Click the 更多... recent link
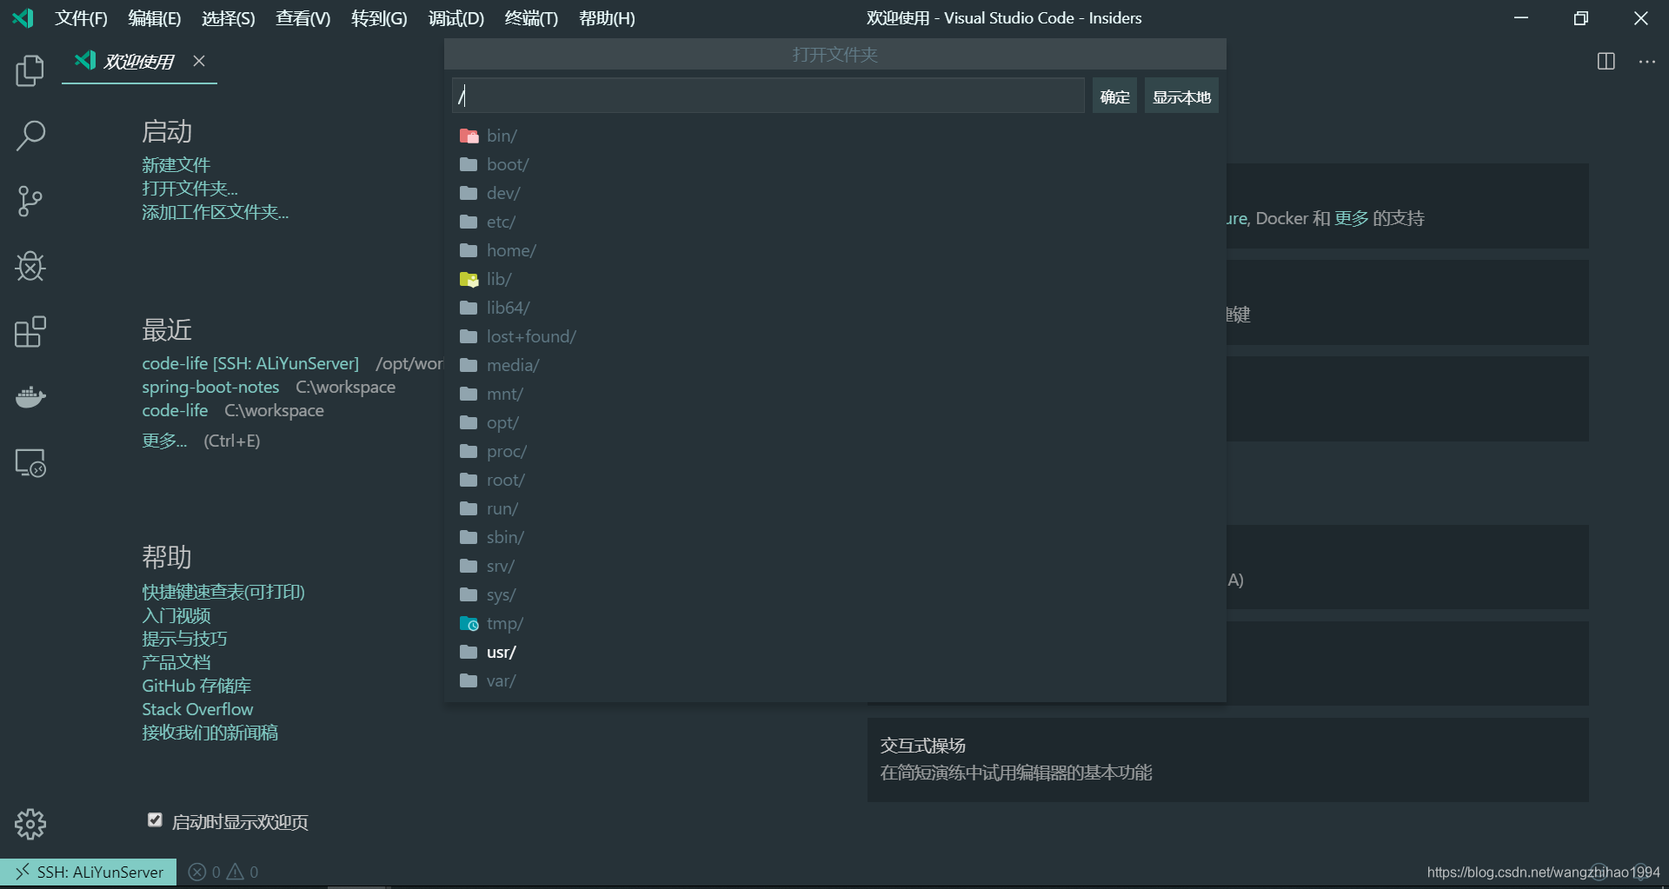 pyautogui.click(x=164, y=441)
